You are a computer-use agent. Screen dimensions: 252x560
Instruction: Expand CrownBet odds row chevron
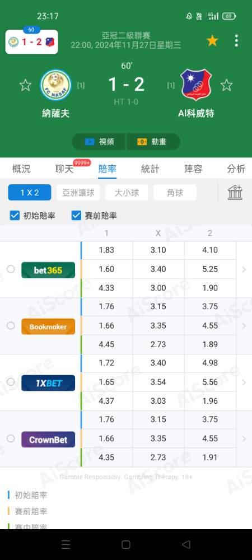click(x=244, y=438)
